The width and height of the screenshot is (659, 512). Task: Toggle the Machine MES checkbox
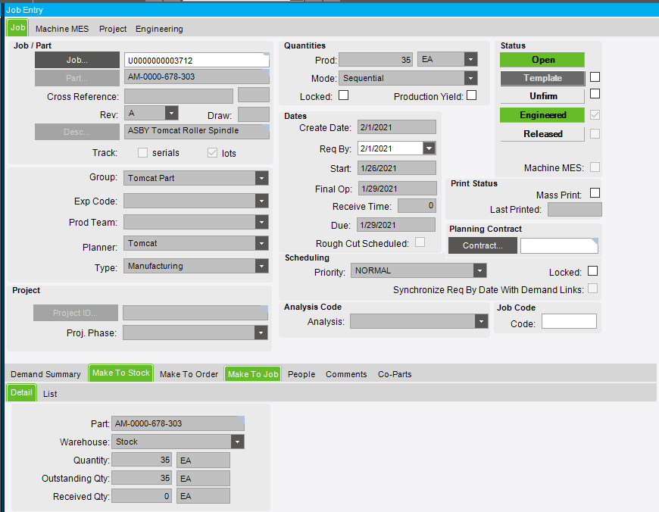(595, 167)
